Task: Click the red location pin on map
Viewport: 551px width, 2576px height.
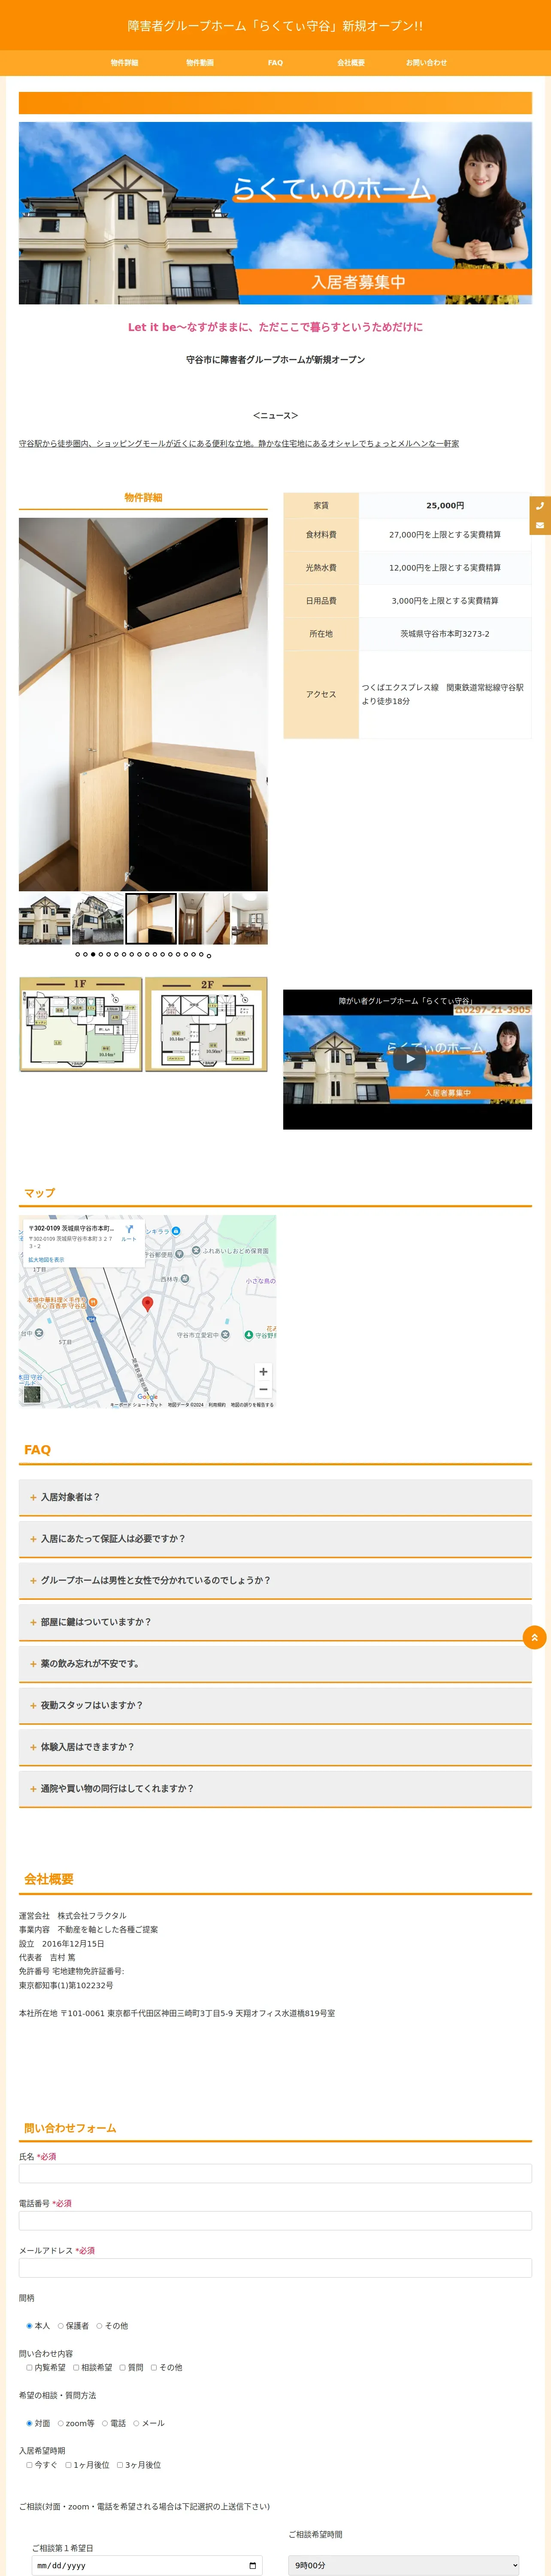Action: point(148,1303)
